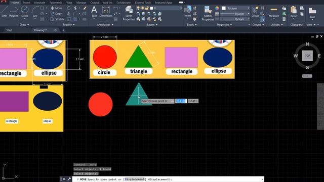Select the Line tool
This screenshot has height=182, width=324.
(x=4, y=11)
